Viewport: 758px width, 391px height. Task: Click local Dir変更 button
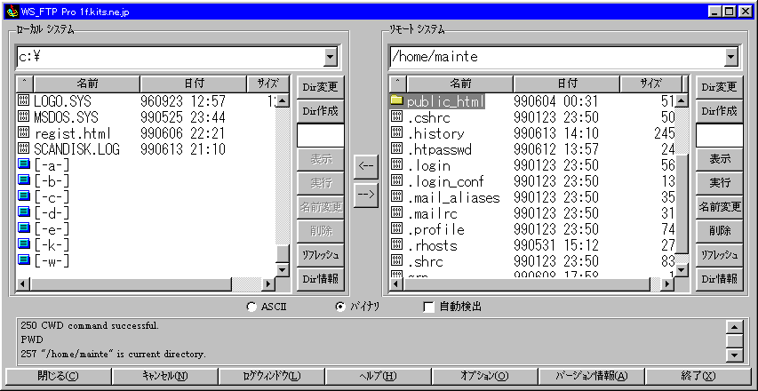321,87
